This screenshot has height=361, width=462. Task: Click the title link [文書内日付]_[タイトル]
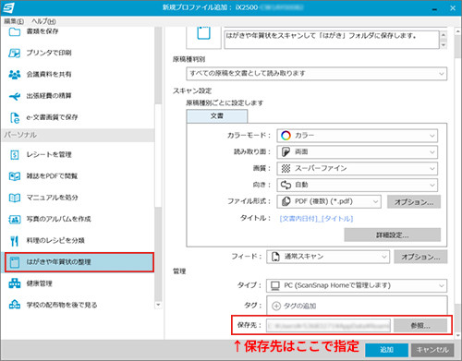[316, 219]
